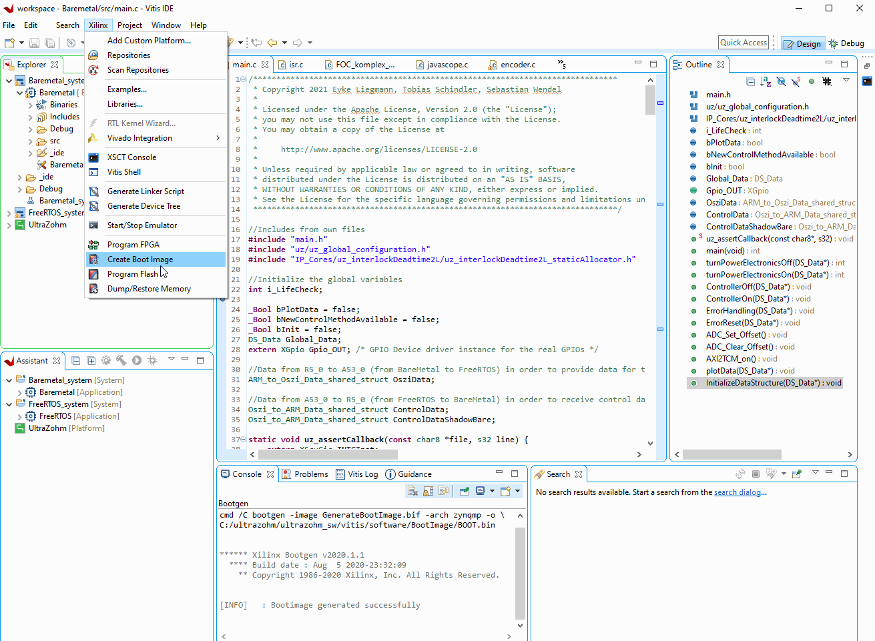
Task: Open the search dialog link
Action: coord(737,492)
